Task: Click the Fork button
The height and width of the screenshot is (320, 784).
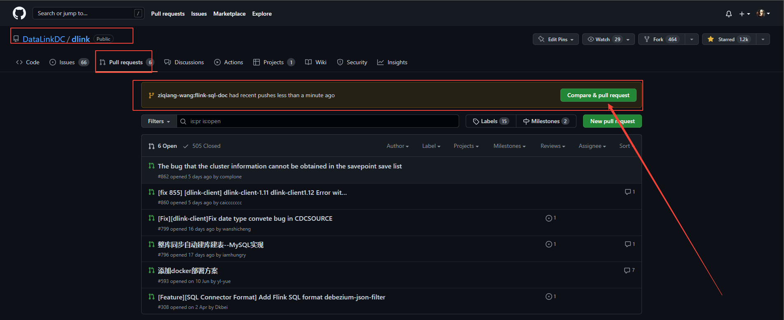Action: click(662, 39)
